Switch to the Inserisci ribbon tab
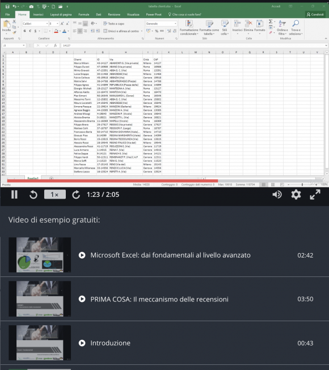The width and height of the screenshot is (329, 370). pyautogui.click(x=38, y=14)
